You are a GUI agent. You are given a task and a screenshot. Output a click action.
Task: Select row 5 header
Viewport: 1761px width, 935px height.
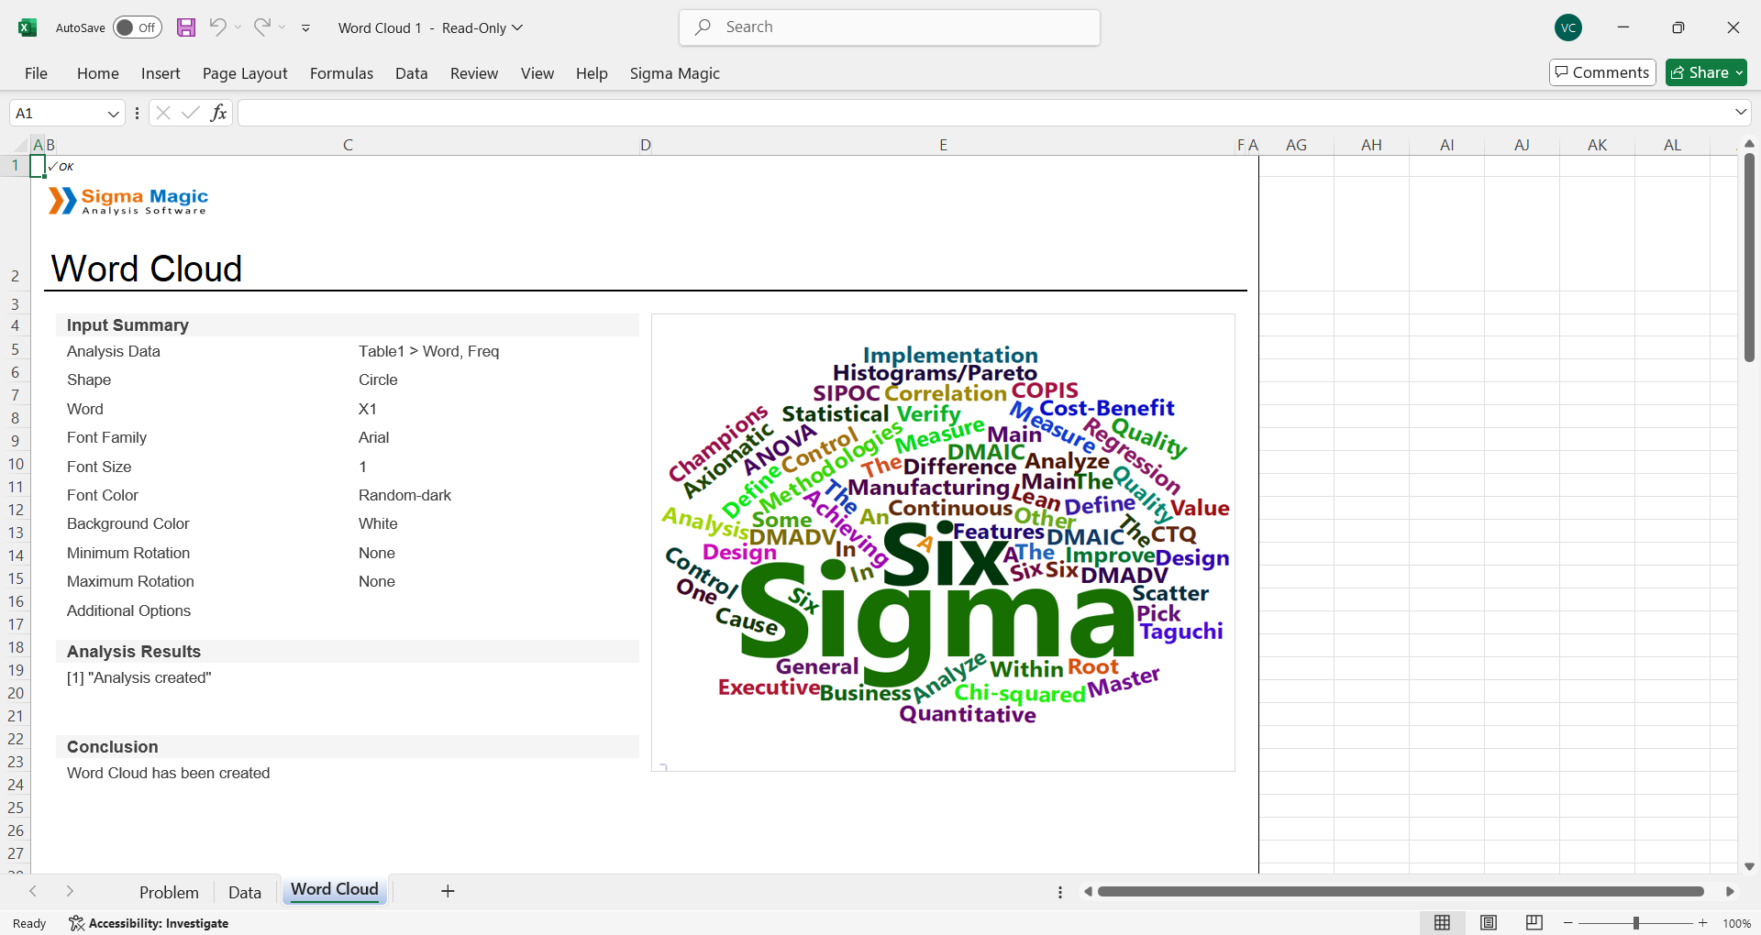click(x=16, y=349)
